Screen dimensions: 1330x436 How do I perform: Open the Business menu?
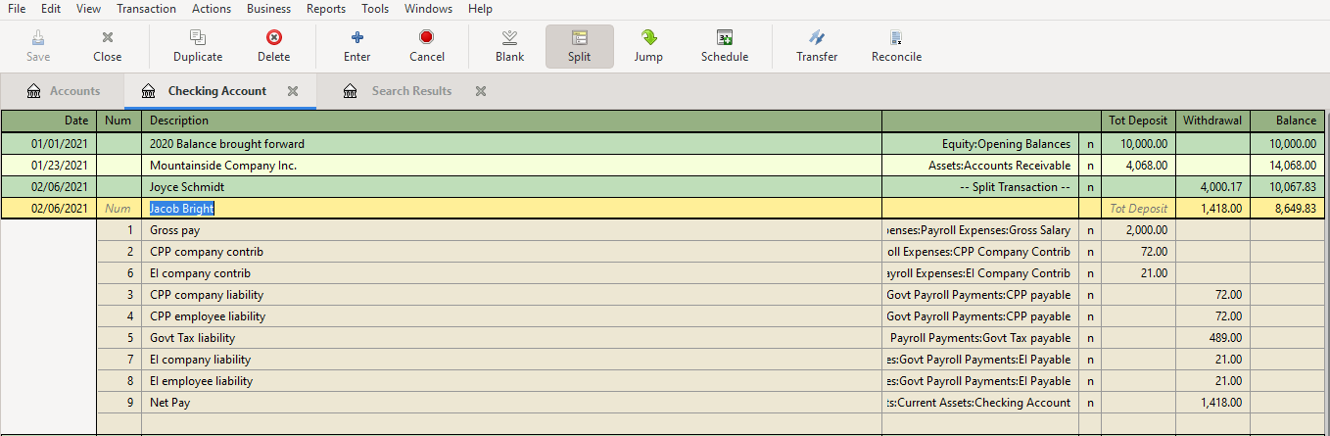[268, 9]
